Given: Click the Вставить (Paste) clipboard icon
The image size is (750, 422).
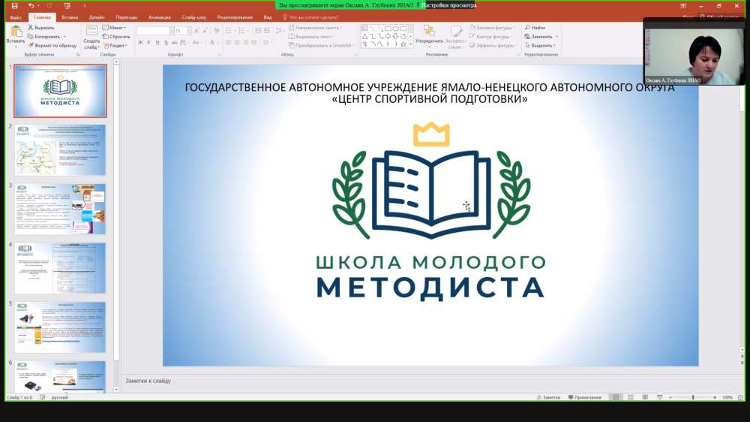Looking at the screenshot, I should coord(16,32).
